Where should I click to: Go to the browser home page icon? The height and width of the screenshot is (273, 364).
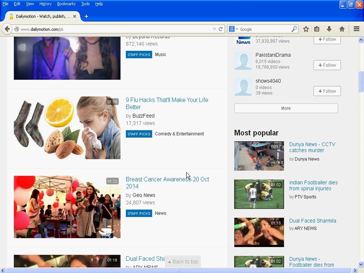342,29
